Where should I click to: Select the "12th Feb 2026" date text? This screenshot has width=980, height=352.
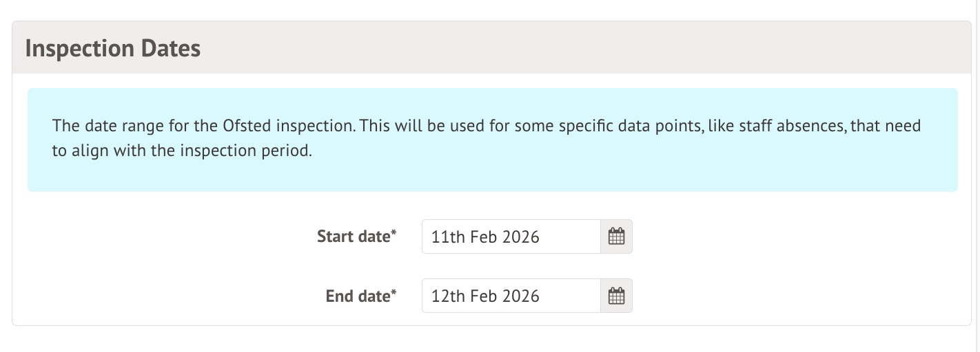coord(485,296)
